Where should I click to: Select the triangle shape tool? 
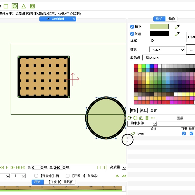coord(23,6)
